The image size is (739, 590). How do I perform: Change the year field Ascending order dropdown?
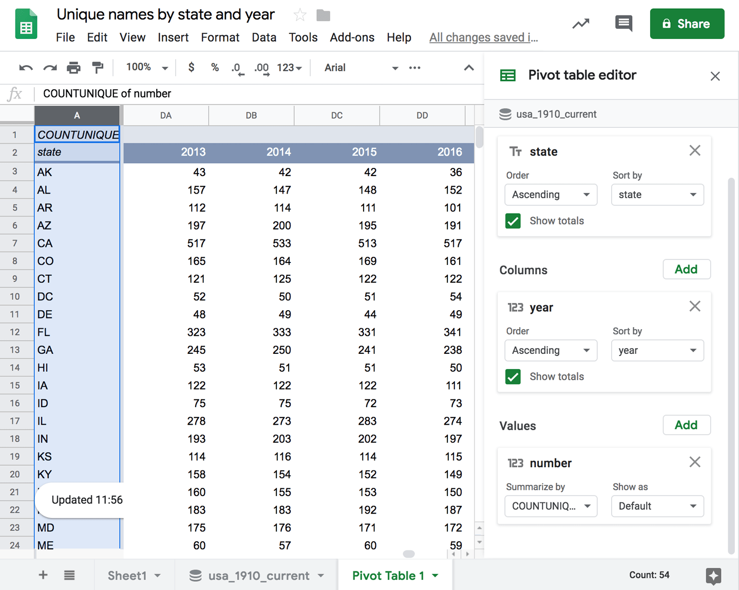(x=551, y=350)
